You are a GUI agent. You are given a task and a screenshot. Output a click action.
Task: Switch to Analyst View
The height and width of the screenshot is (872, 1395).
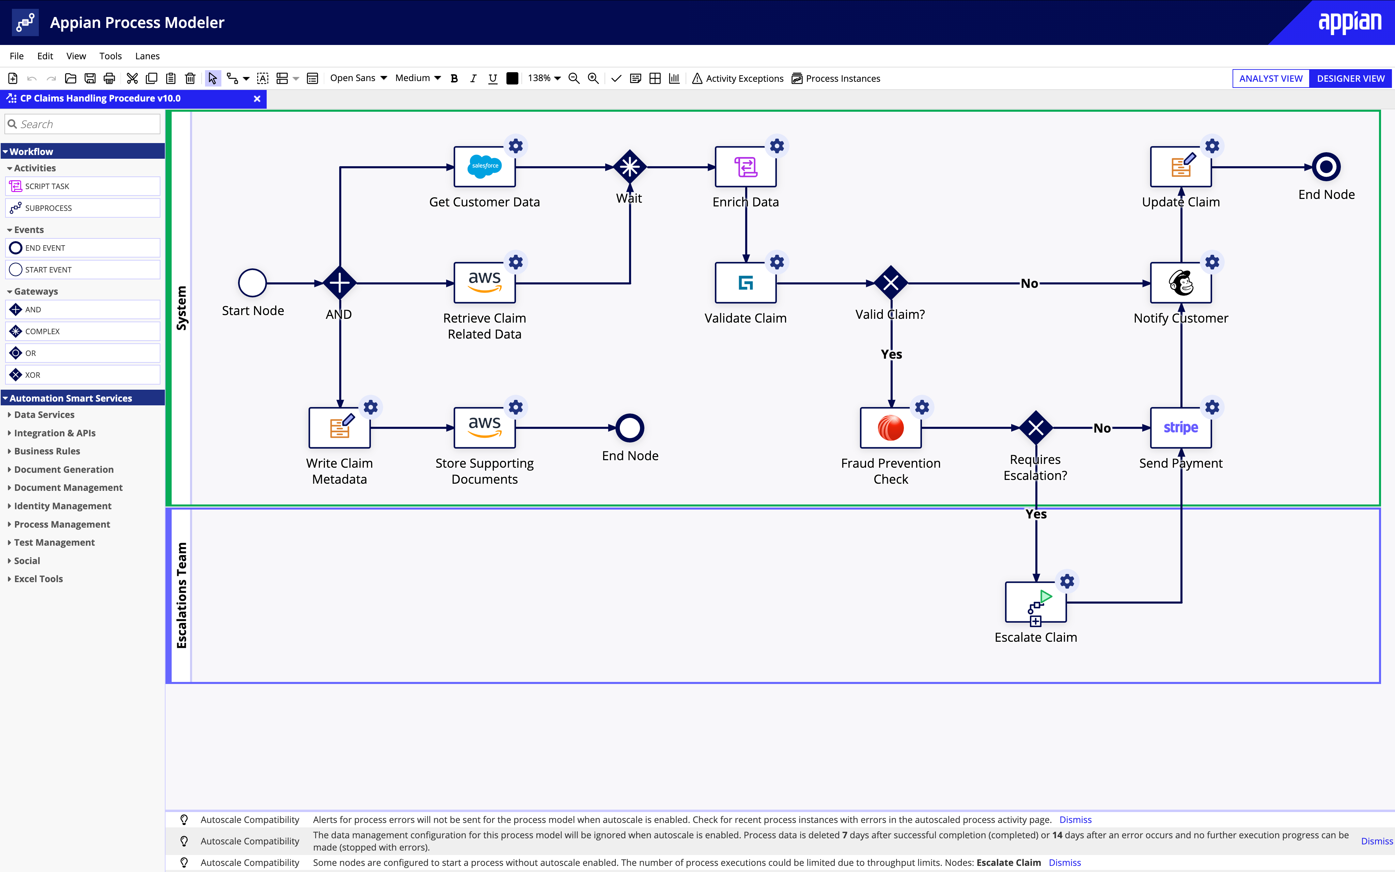point(1270,78)
